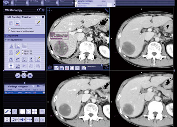Select the top-right CT viewport
The height and width of the screenshot is (127, 177).
pyautogui.click(x=142, y=39)
